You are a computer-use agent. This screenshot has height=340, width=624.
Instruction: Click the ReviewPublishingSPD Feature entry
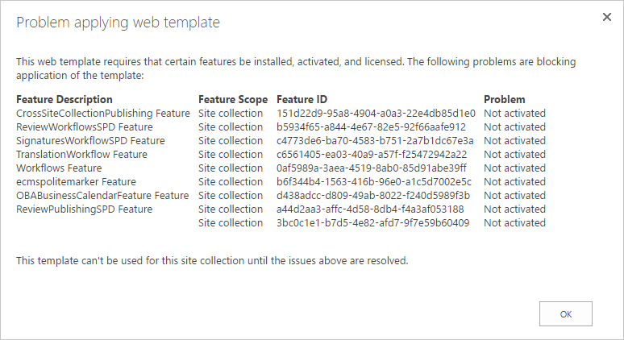(x=84, y=209)
